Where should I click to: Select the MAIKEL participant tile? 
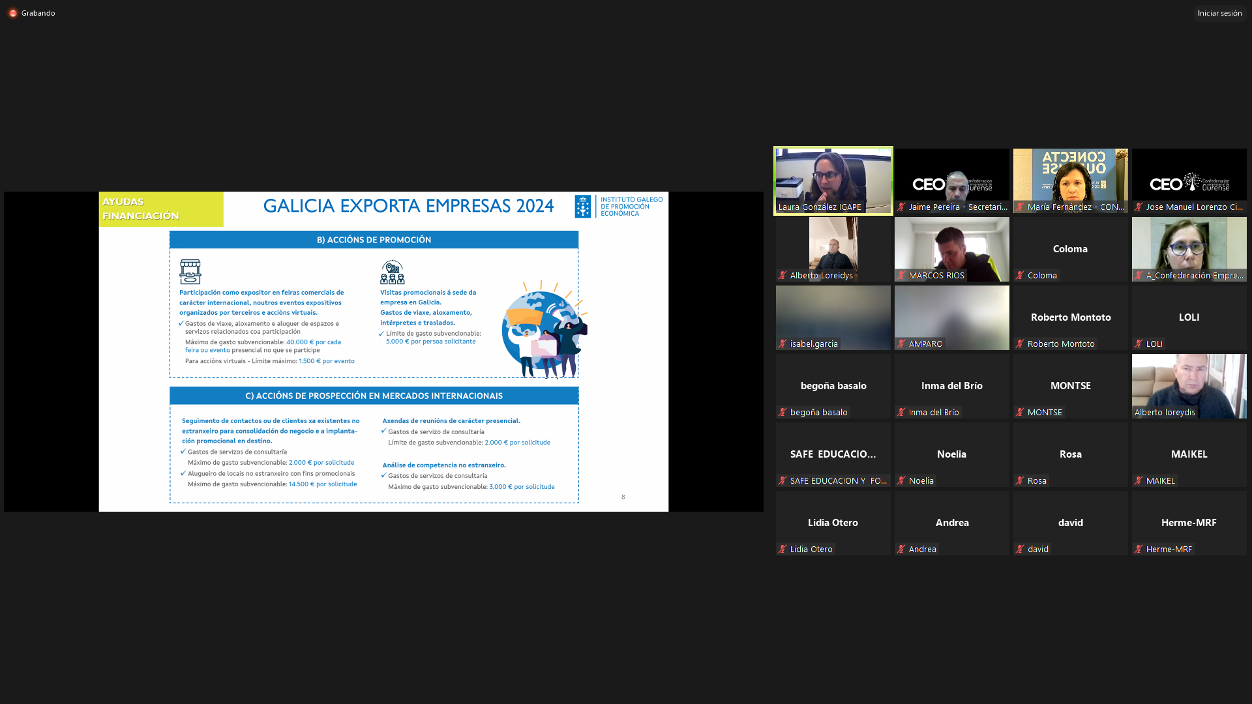click(1189, 454)
